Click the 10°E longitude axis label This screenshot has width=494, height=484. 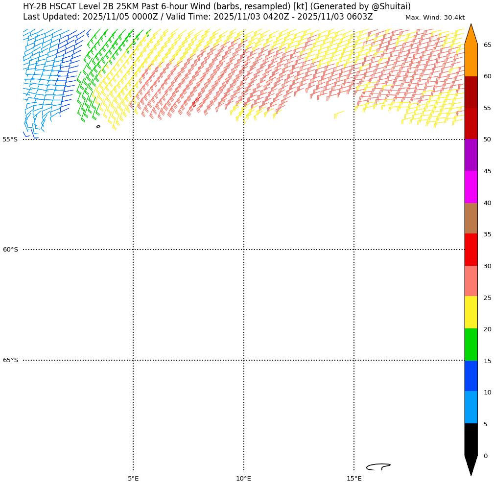(243, 478)
